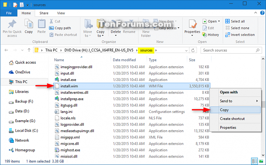
Task: Click Paste shortcut in Clipboard group
Action: (63, 35)
